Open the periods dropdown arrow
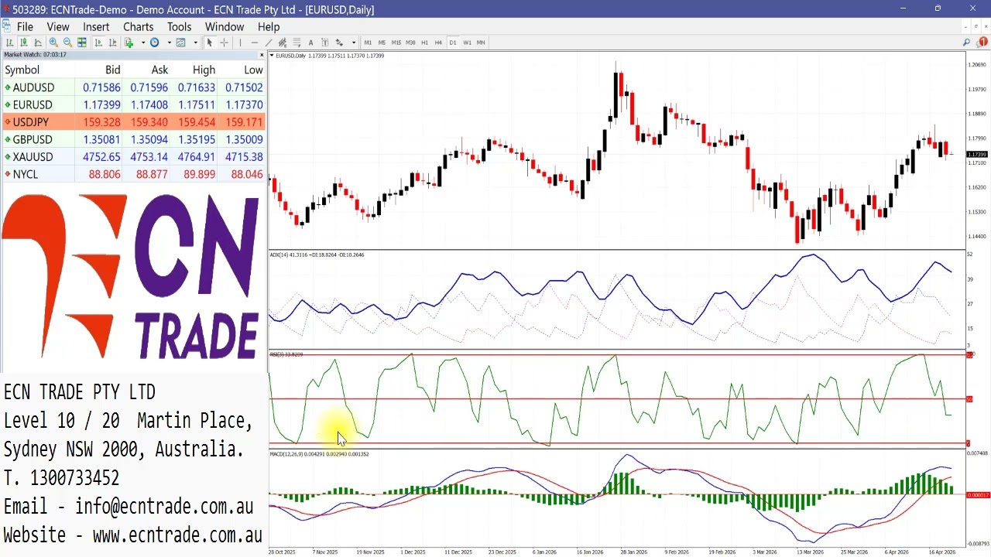 169,43
